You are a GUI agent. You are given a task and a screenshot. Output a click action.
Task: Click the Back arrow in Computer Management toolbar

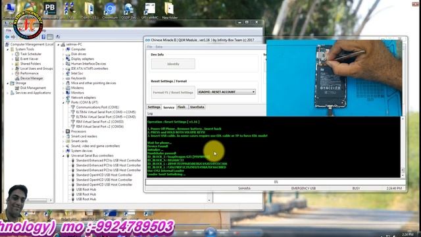(x=7, y=37)
